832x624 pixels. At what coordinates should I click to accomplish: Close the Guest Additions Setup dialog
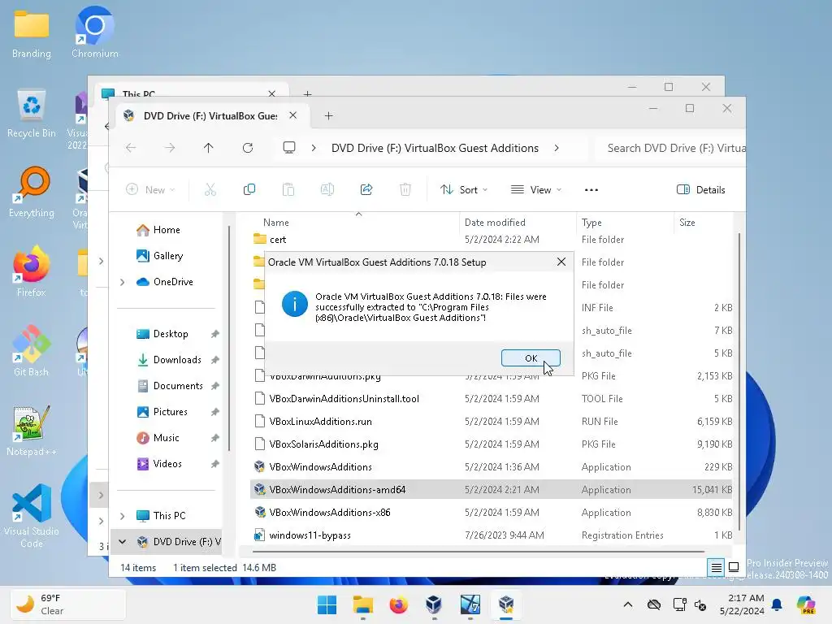561,262
